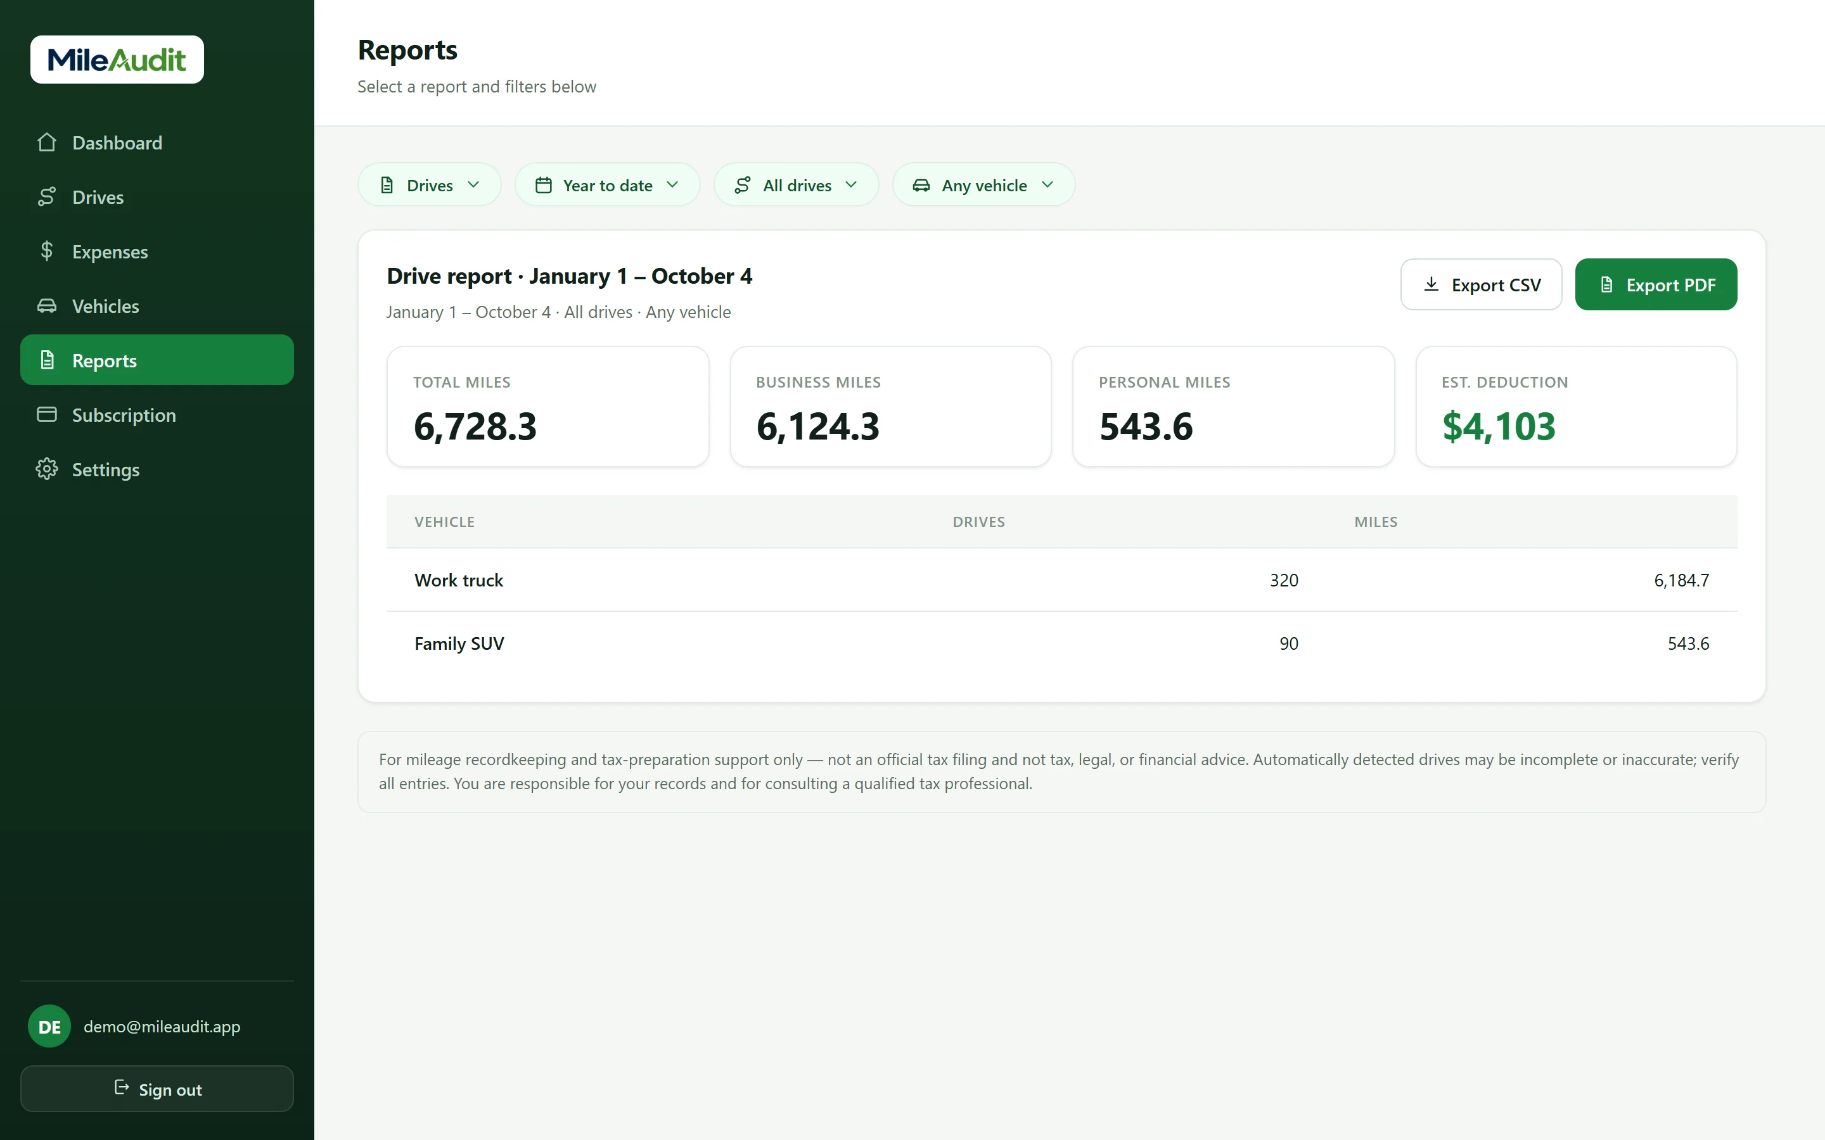
Task: Click the Reports document icon in sidebar
Action: point(47,360)
